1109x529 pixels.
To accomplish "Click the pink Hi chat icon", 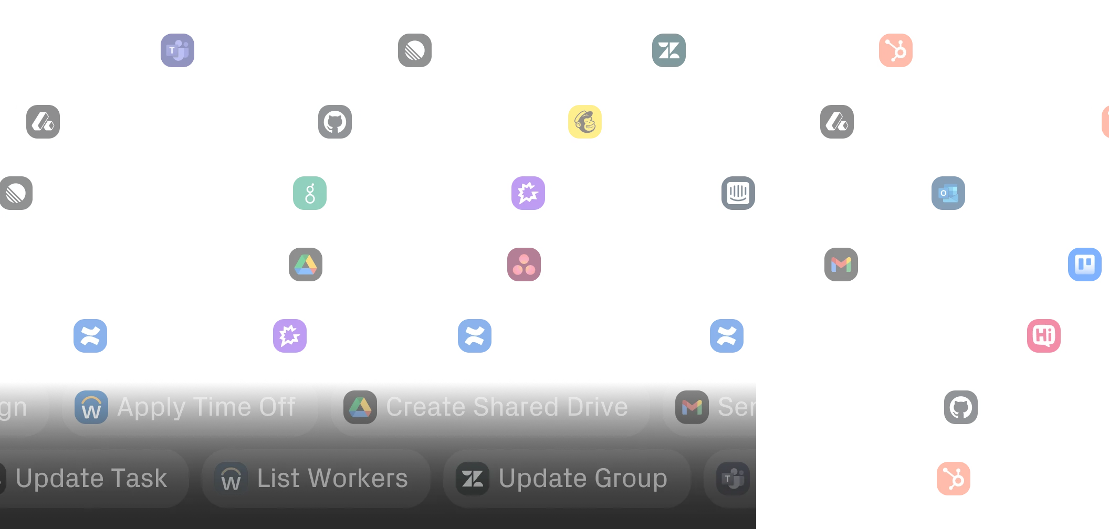I will tap(1044, 336).
